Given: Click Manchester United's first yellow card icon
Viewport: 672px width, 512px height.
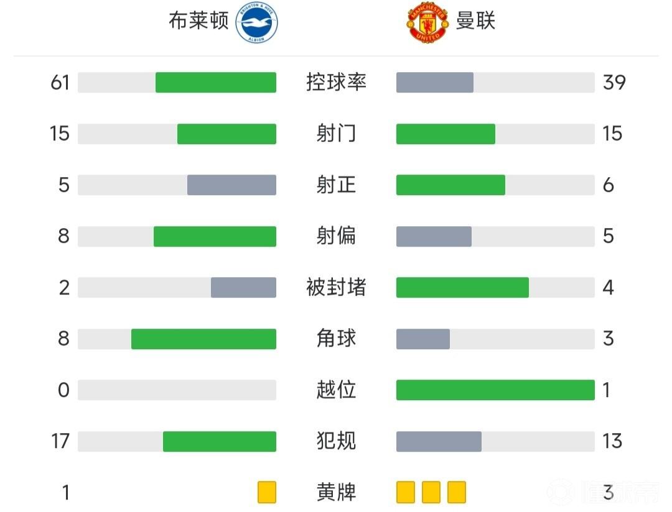Looking at the screenshot, I should point(406,492).
